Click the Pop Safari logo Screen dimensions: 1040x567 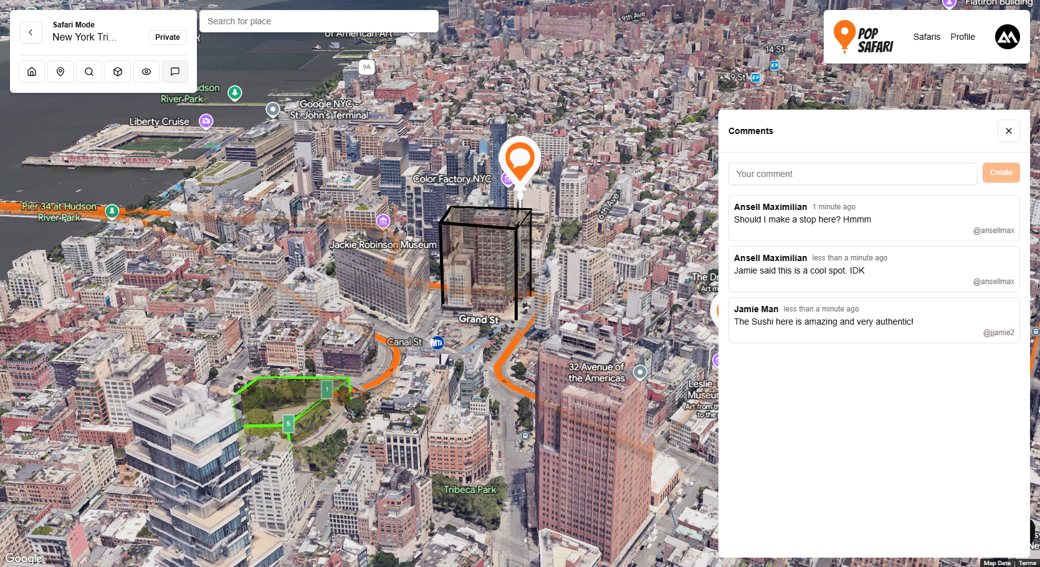[x=864, y=37]
